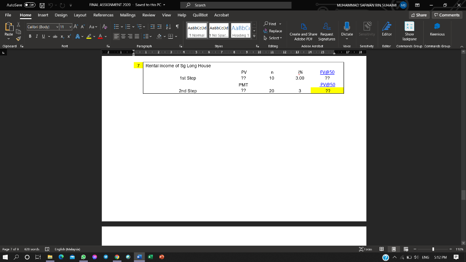
Task: Click the vertical scrollbar thumb
Action: 463,195
